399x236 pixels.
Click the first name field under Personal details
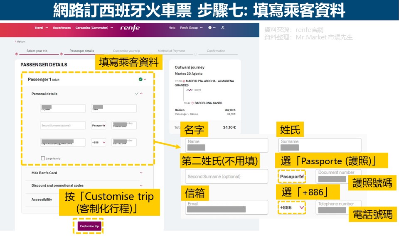pyautogui.click(x=63, y=108)
